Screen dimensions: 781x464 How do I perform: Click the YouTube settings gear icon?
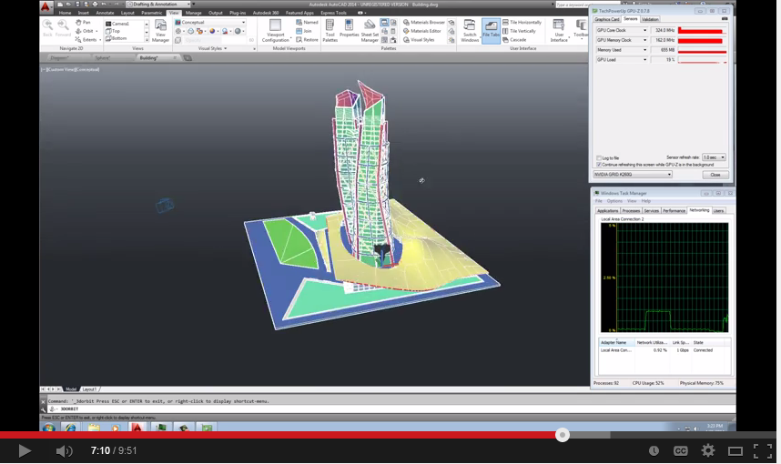(x=707, y=450)
